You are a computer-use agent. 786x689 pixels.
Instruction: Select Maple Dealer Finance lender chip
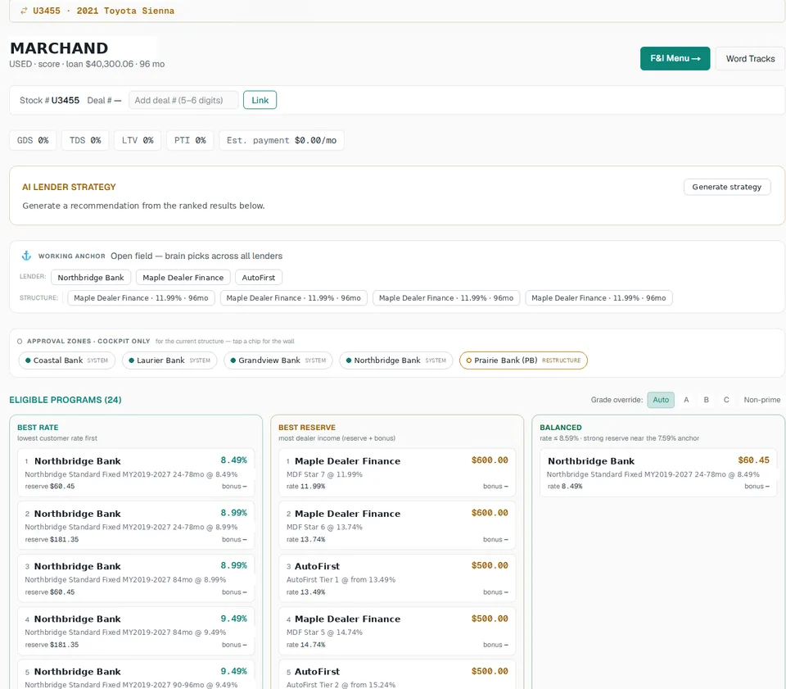(183, 277)
